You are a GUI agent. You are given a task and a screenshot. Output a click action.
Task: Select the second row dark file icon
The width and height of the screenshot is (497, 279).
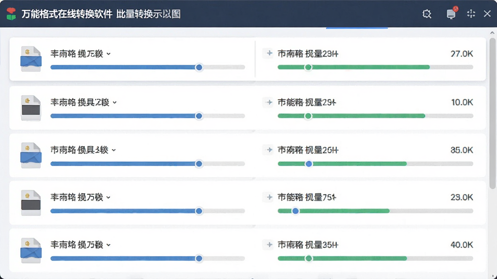[x=31, y=108]
